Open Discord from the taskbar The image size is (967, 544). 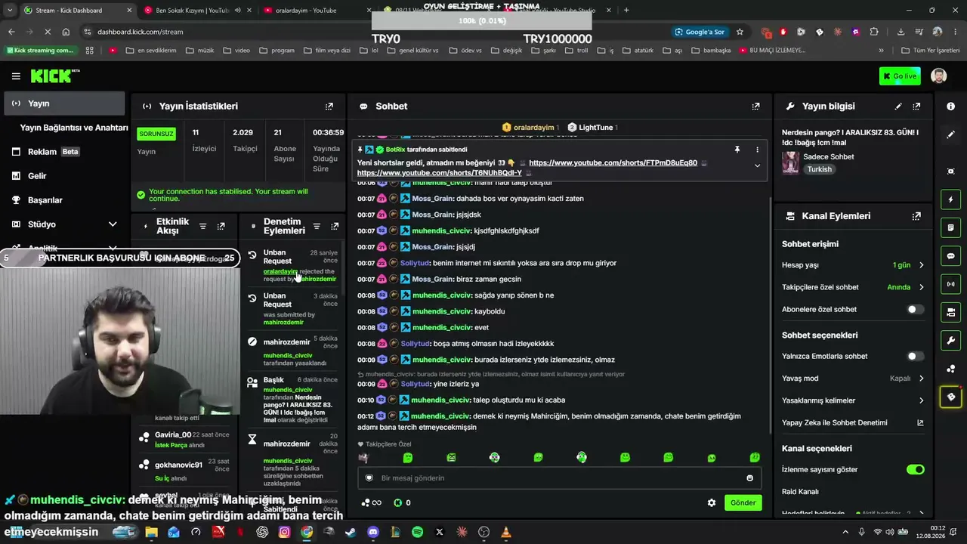(373, 532)
